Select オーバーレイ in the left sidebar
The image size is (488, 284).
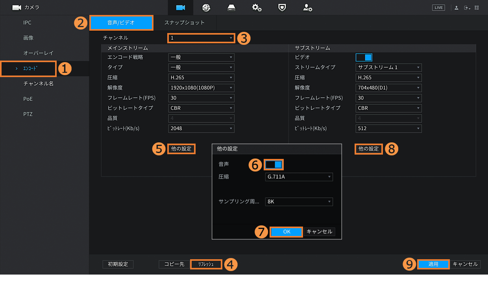click(x=38, y=53)
